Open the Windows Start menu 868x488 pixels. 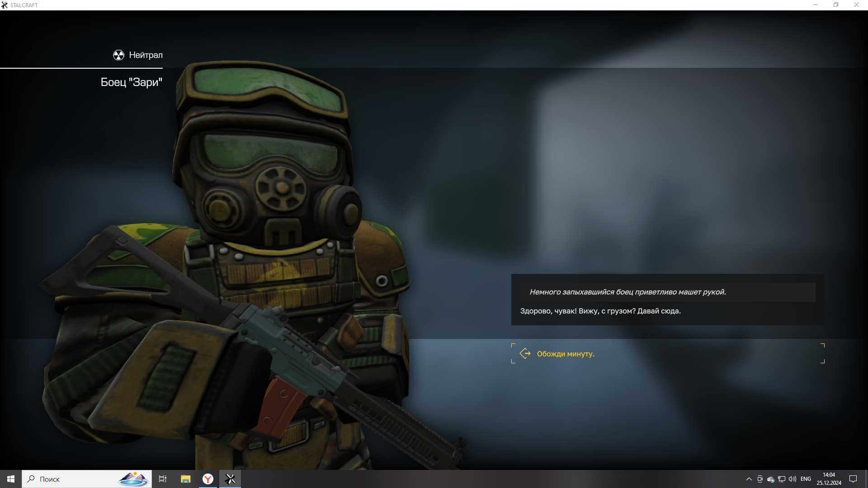click(x=11, y=479)
